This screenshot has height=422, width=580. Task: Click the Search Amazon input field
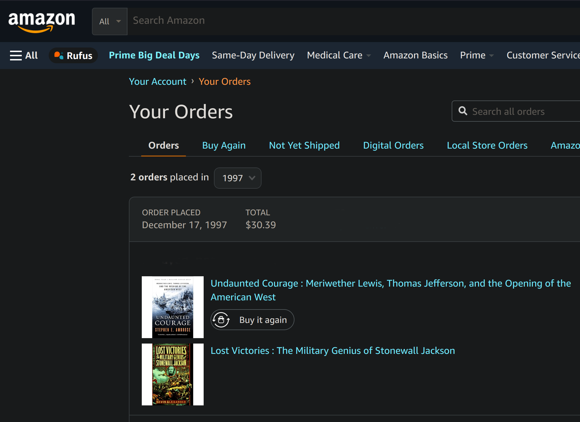[344, 21]
